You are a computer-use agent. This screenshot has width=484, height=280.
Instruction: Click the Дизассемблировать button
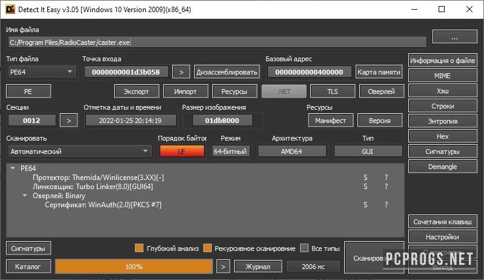pos(227,72)
